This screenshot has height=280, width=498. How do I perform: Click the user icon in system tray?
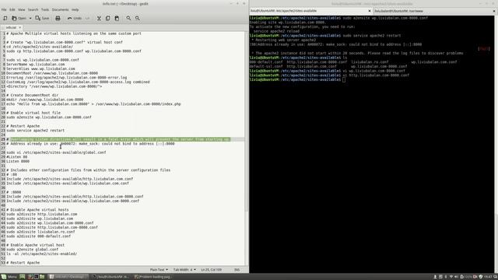point(435,277)
